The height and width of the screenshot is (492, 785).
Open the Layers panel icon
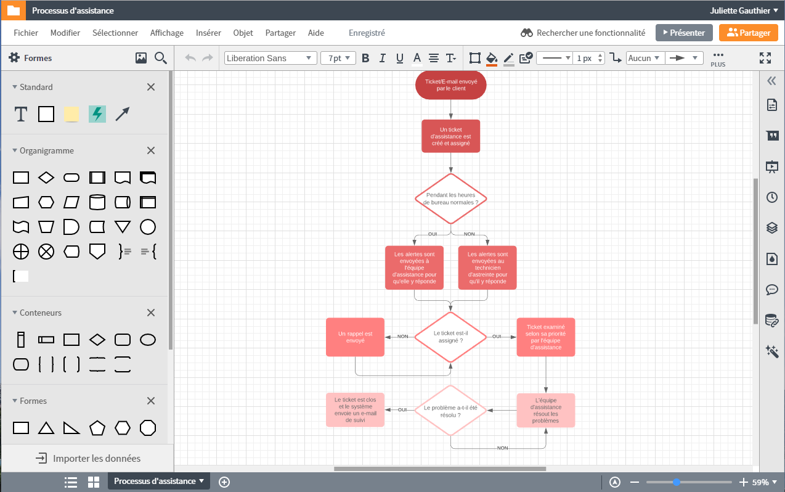pos(772,228)
